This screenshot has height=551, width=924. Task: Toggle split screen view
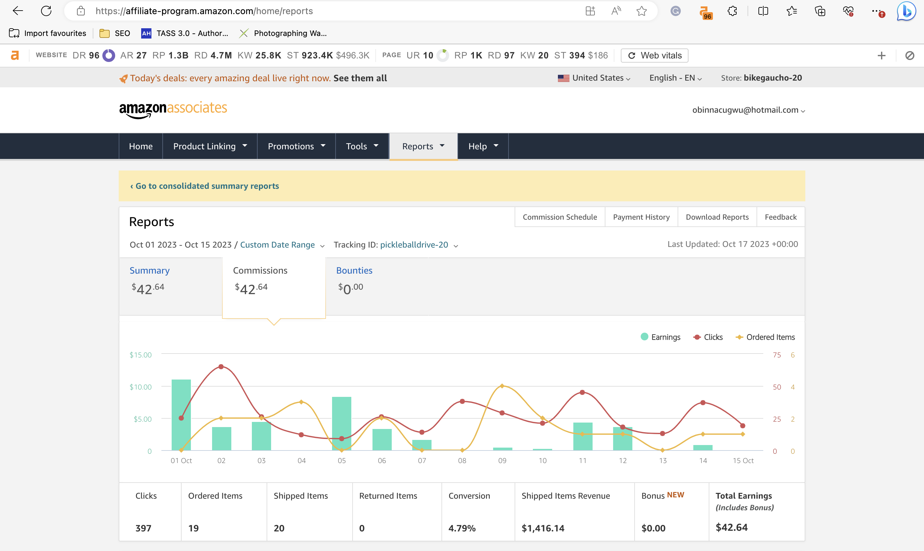coord(763,11)
